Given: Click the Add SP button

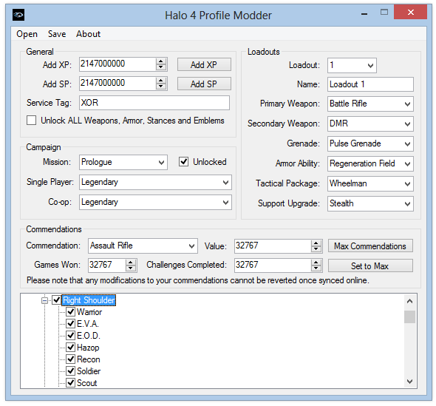Looking at the screenshot, I should (x=204, y=84).
